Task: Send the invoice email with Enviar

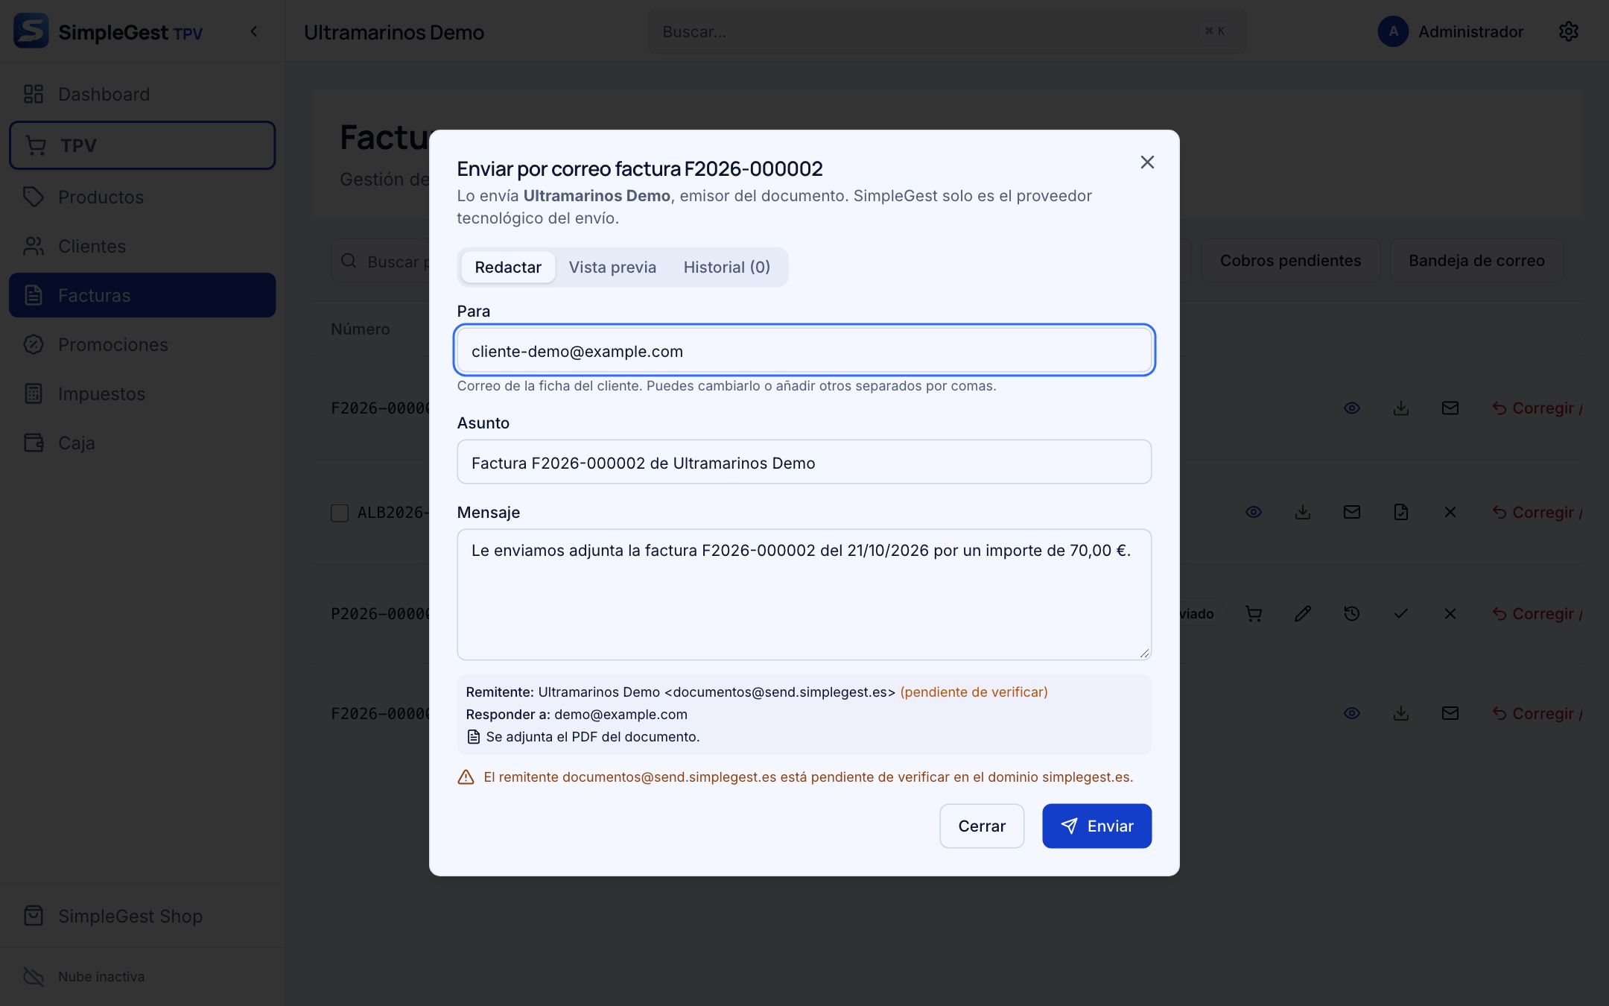Action: (1097, 826)
